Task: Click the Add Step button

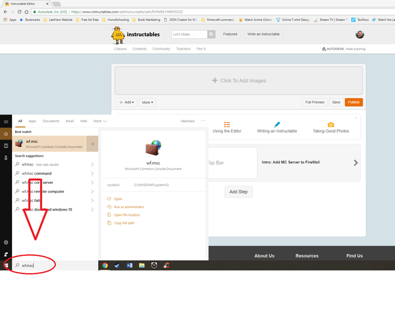Action: click(238, 192)
